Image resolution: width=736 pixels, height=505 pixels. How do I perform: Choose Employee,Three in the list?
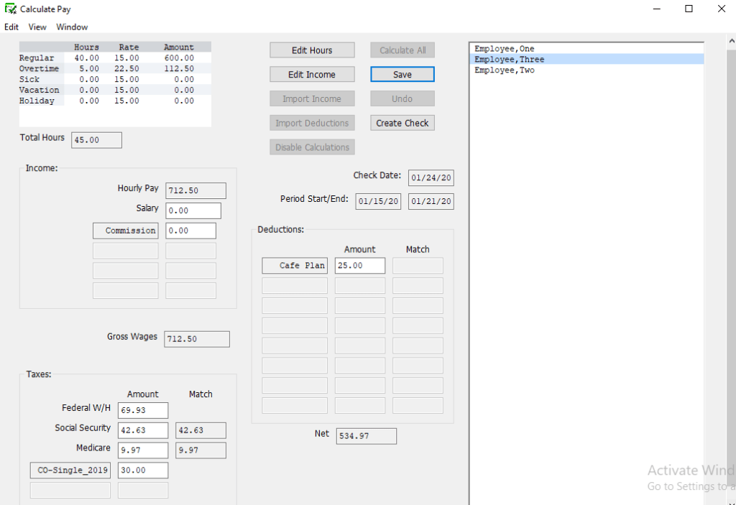tap(509, 60)
